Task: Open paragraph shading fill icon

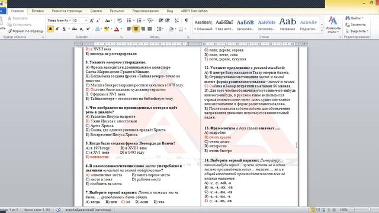Action: click(x=171, y=29)
